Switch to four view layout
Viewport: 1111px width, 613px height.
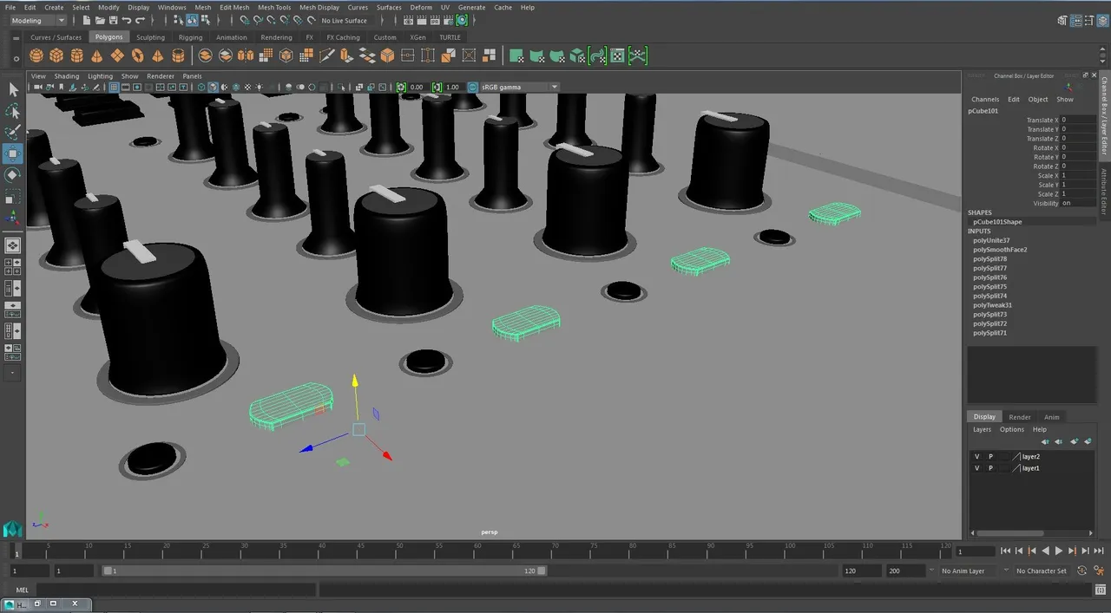[x=13, y=265]
